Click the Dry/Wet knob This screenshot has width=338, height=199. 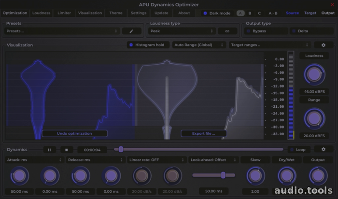coord(287,176)
